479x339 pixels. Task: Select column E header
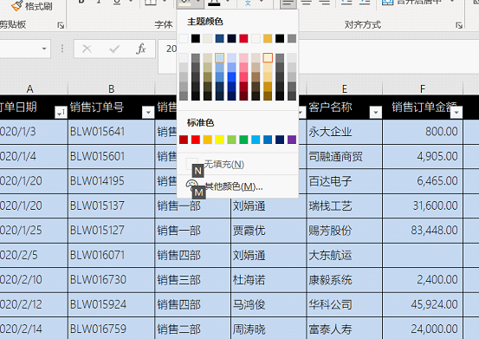pos(345,89)
